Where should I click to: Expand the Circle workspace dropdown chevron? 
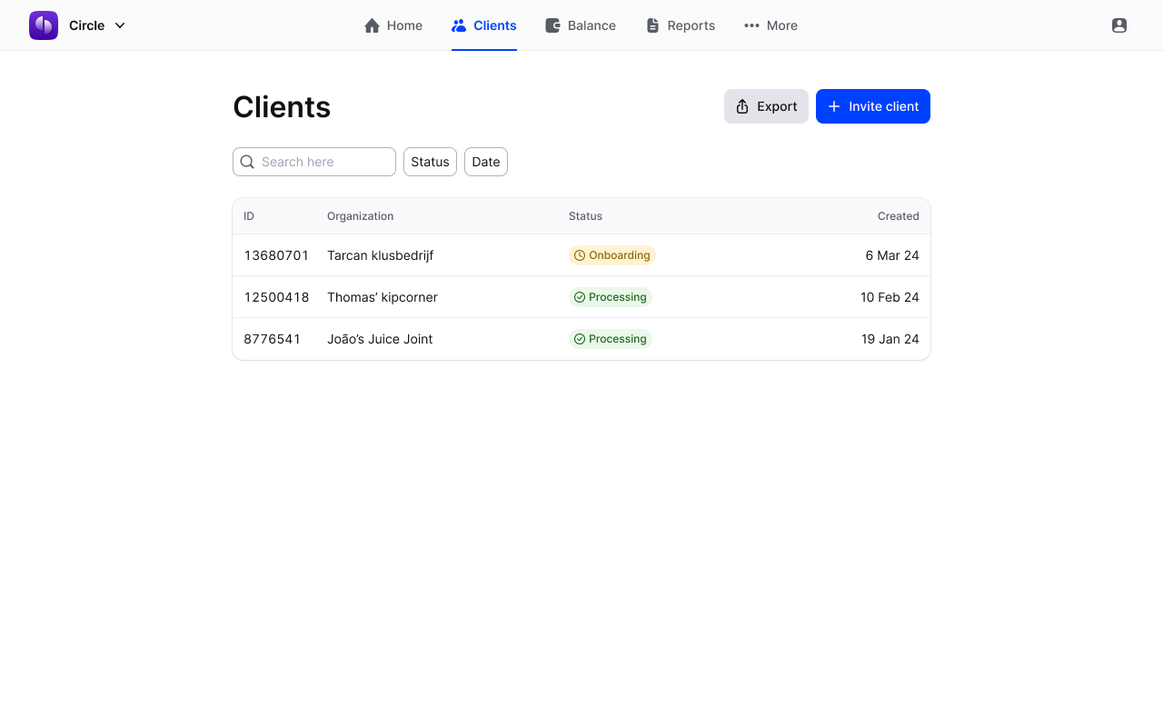tap(120, 25)
